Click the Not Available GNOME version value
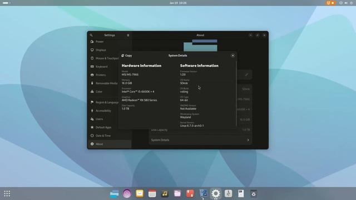The width and height of the screenshot is (356, 200). (x=188, y=109)
